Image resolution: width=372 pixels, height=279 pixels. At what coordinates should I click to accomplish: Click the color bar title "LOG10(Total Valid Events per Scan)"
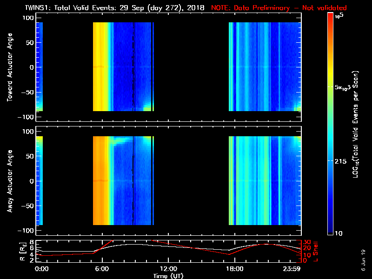click(357, 125)
